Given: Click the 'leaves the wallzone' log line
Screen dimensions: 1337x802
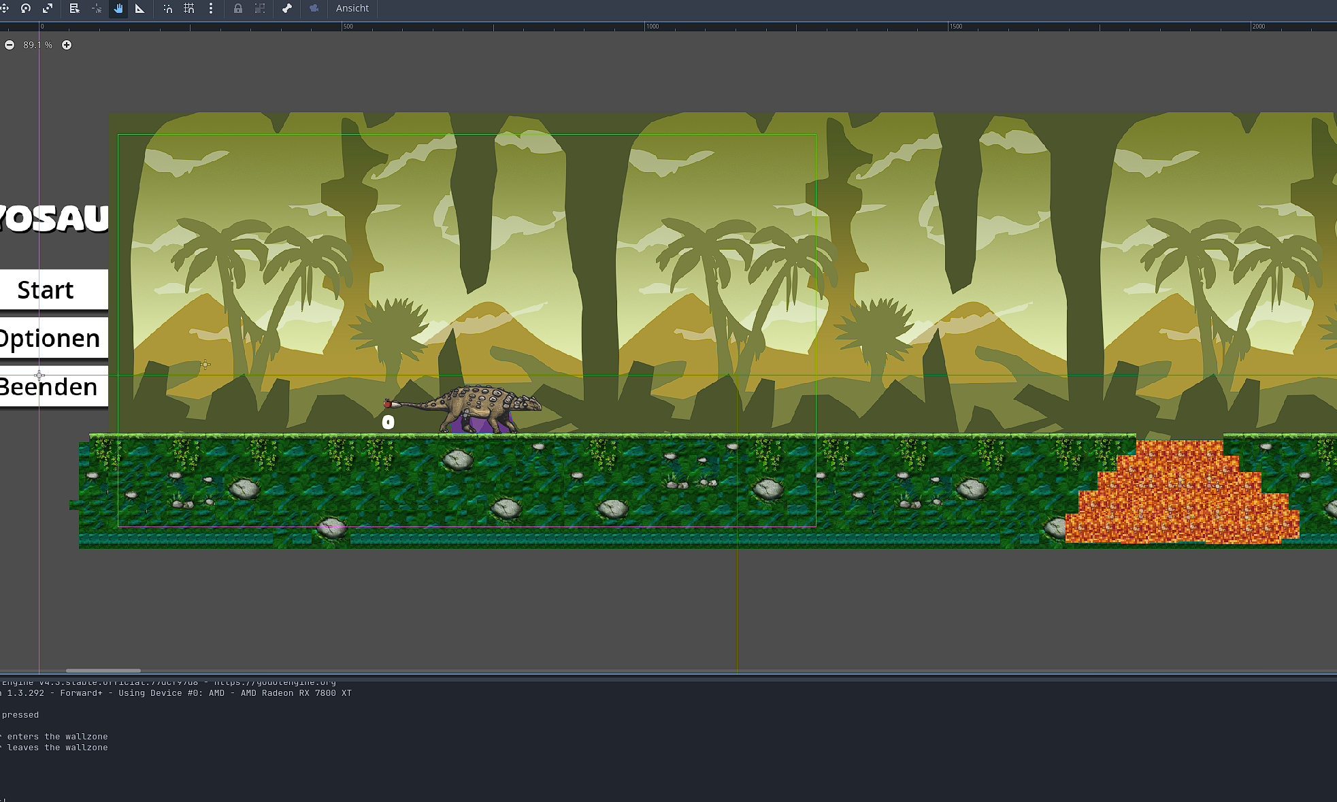Looking at the screenshot, I should point(54,748).
